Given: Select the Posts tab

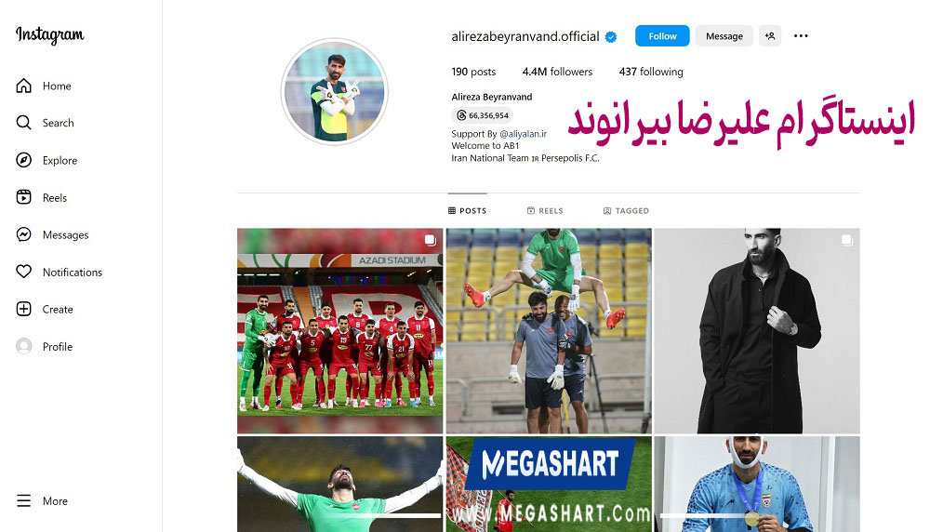Looking at the screenshot, I should point(468,210).
